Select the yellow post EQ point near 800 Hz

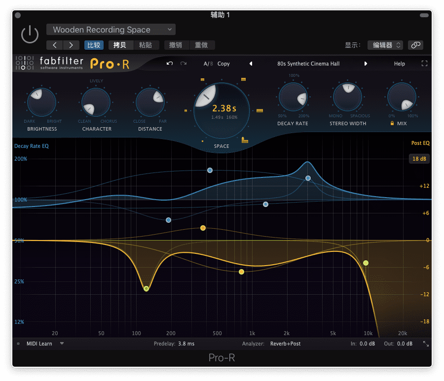coord(241,272)
